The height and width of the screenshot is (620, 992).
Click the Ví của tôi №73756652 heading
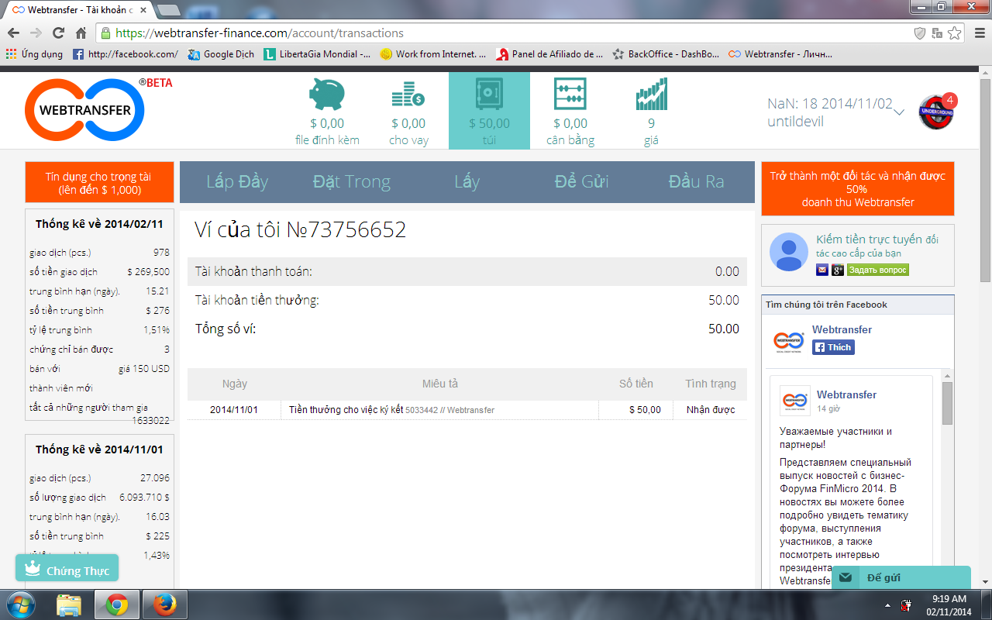click(x=300, y=230)
